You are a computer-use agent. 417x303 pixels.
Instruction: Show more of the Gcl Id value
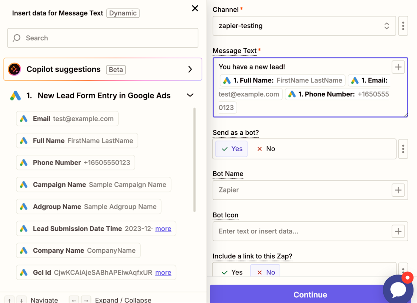pyautogui.click(x=163, y=273)
